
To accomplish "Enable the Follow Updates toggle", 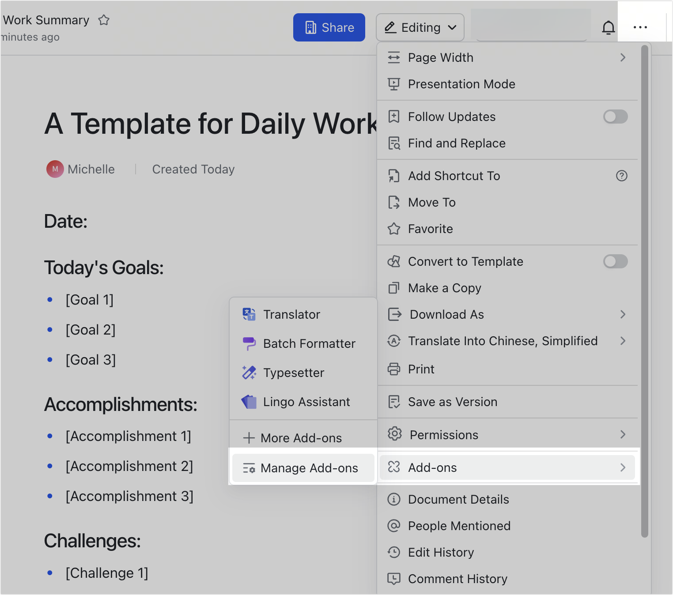I will coord(615,117).
